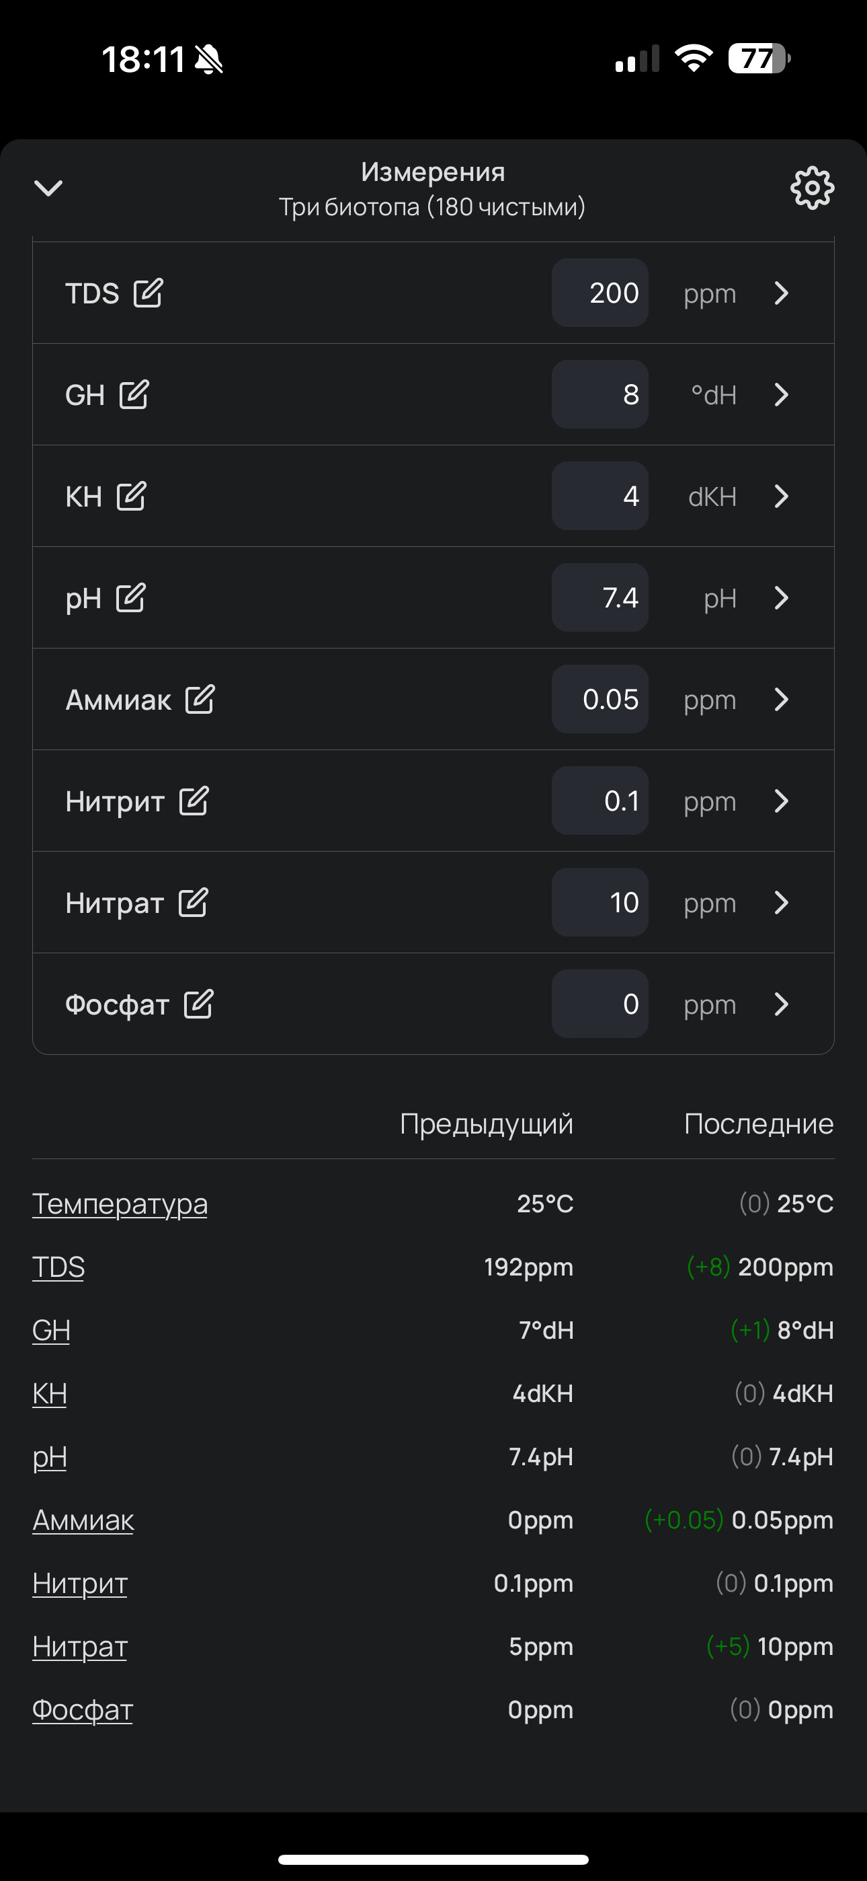Tap the edit icon beside Нитрит

click(x=194, y=801)
